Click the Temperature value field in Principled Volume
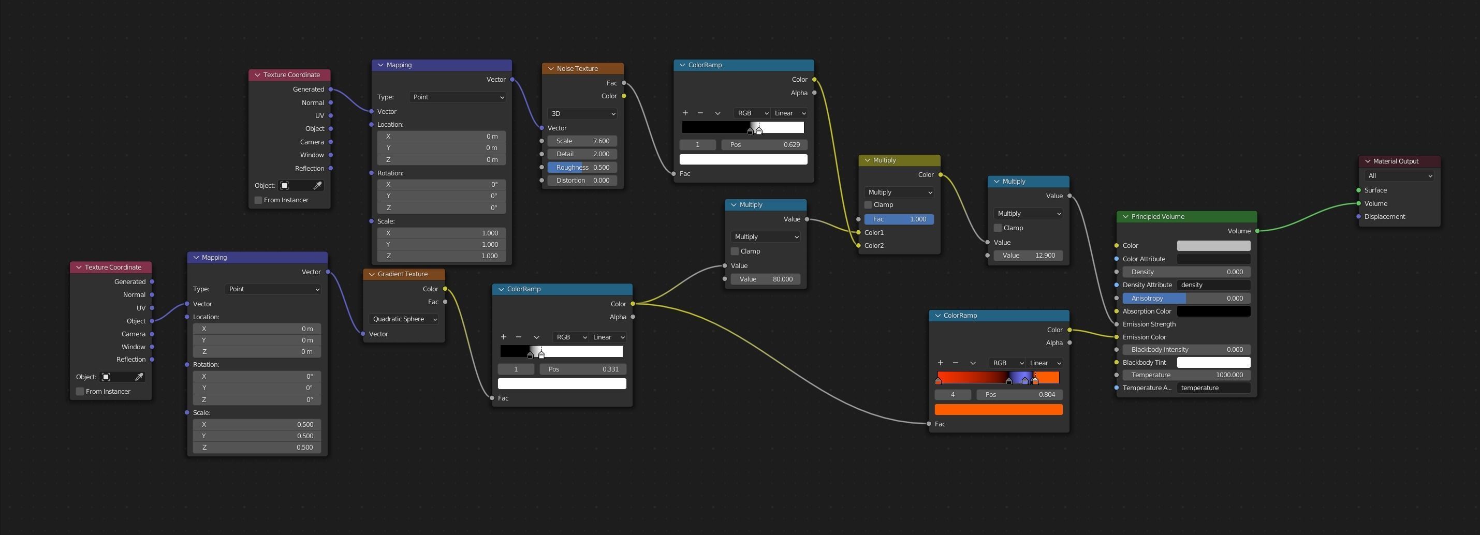The image size is (1480, 535). pos(1186,375)
